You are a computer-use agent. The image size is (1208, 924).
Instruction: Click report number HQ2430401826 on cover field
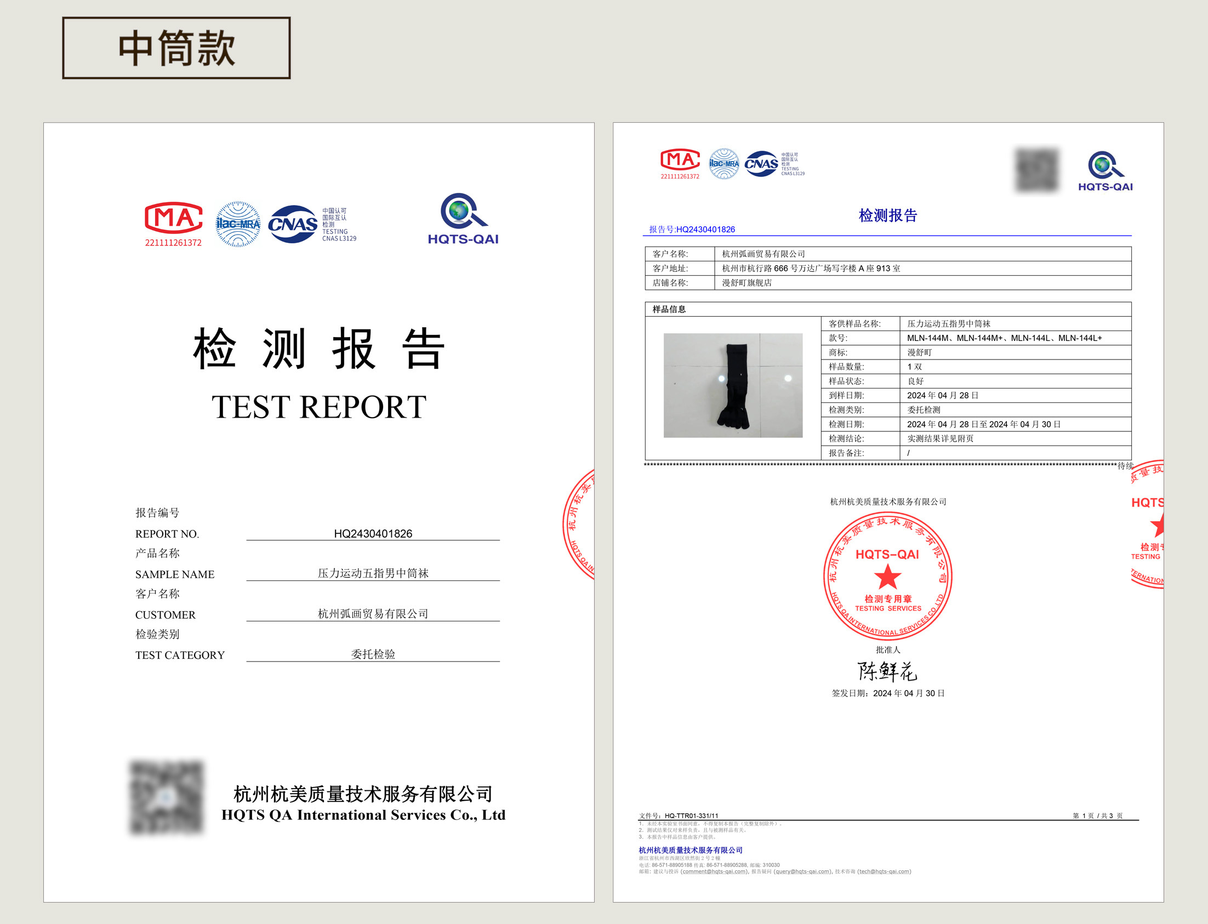[x=373, y=533]
